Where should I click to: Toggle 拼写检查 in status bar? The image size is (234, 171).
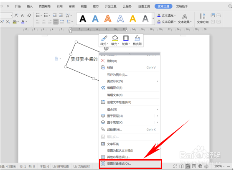pos(61,166)
